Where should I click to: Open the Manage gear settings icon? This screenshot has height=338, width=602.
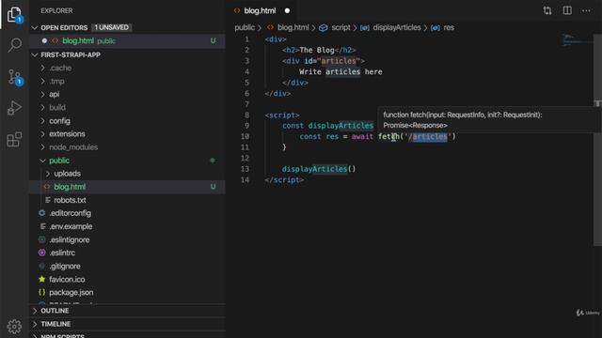pyautogui.click(x=14, y=326)
